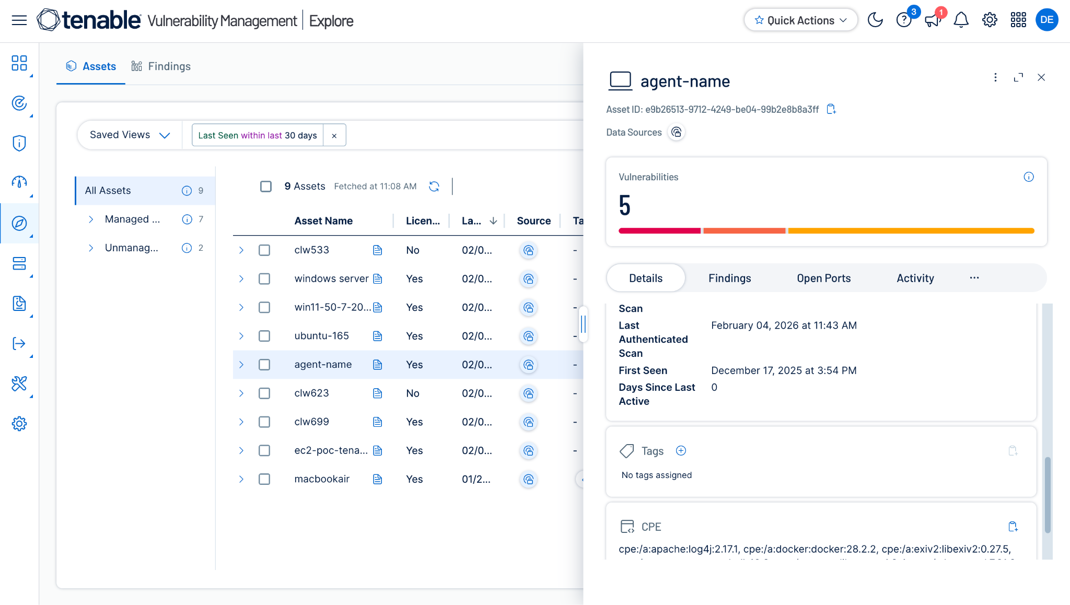The height and width of the screenshot is (605, 1070).
Task: Open the Saved Views dropdown
Action: 130,135
